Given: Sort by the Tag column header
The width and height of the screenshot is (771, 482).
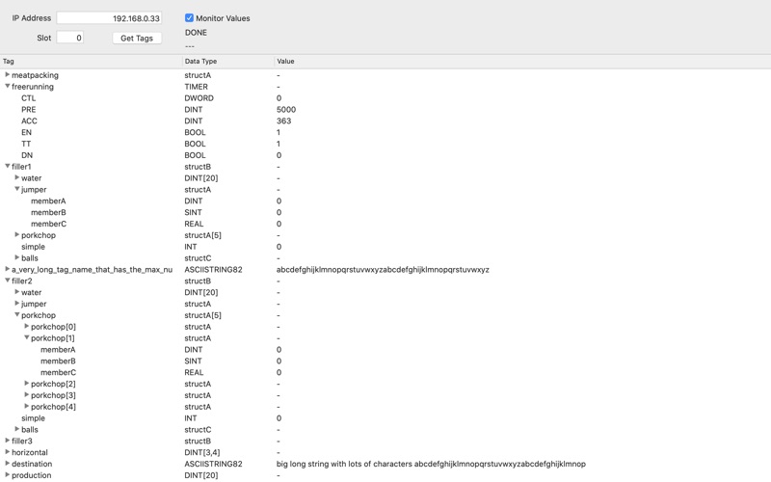Looking at the screenshot, I should 91,62.
